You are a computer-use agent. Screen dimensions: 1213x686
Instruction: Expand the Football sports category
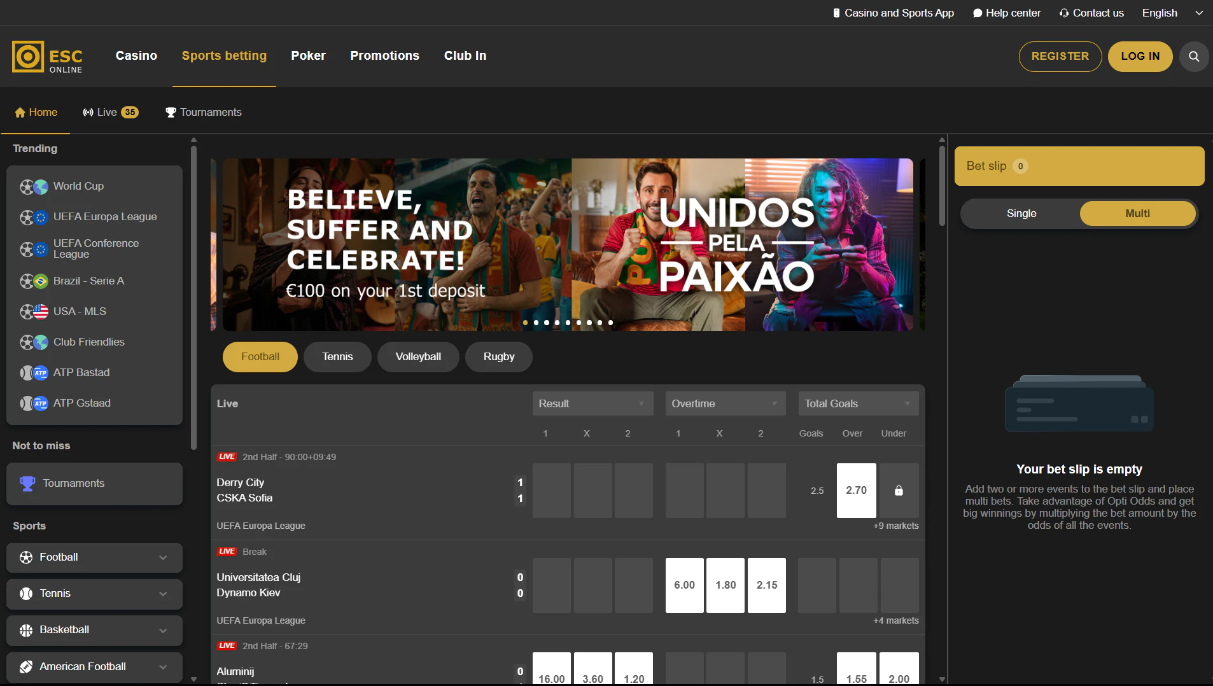(94, 557)
